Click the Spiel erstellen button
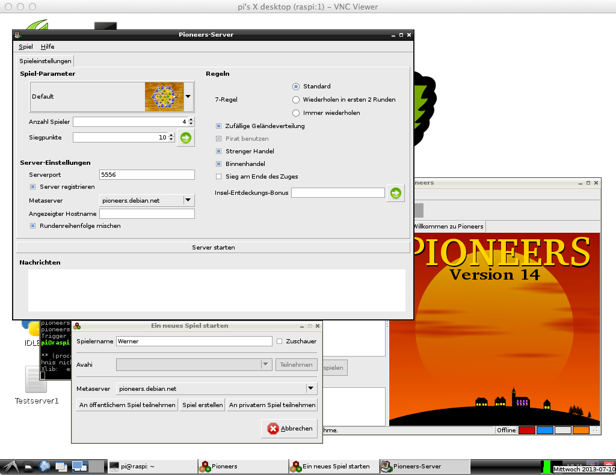 [202, 405]
